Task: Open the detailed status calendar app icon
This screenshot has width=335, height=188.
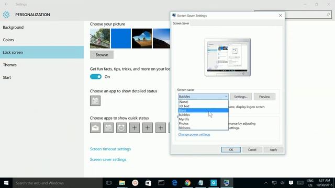Action: pos(95,101)
